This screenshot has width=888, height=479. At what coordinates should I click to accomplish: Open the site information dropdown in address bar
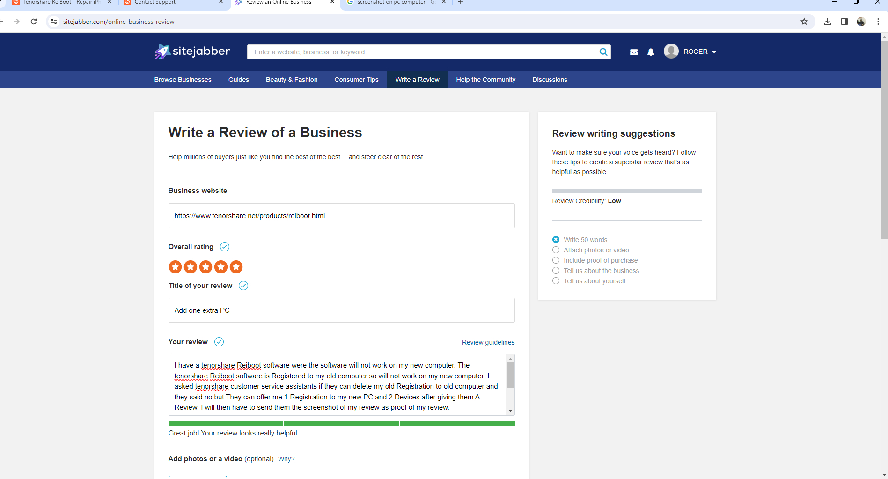coord(54,22)
